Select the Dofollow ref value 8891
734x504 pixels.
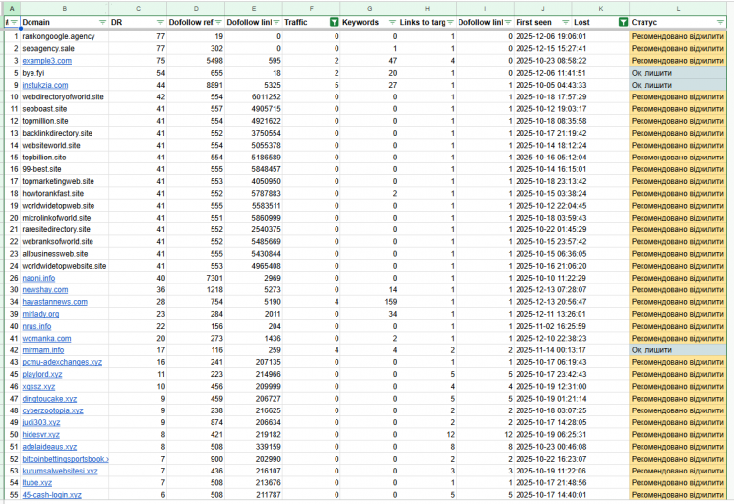(196, 85)
